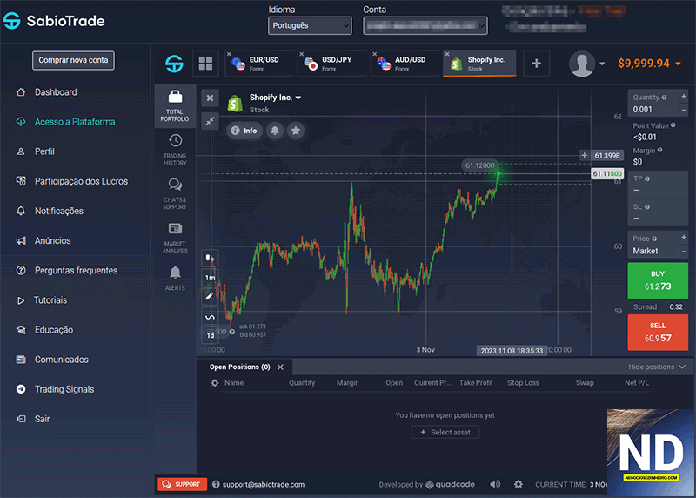Open Notificações in sidebar
The image size is (696, 498).
pos(58,211)
